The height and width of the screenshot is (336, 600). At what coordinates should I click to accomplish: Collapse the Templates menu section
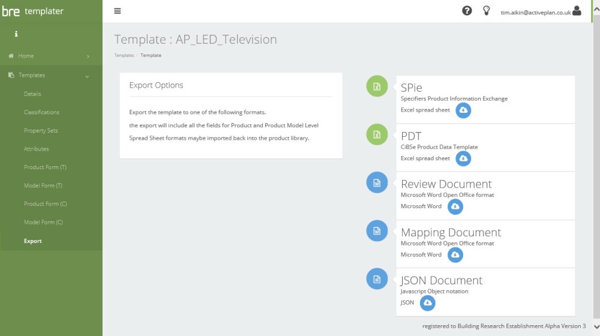(x=88, y=76)
